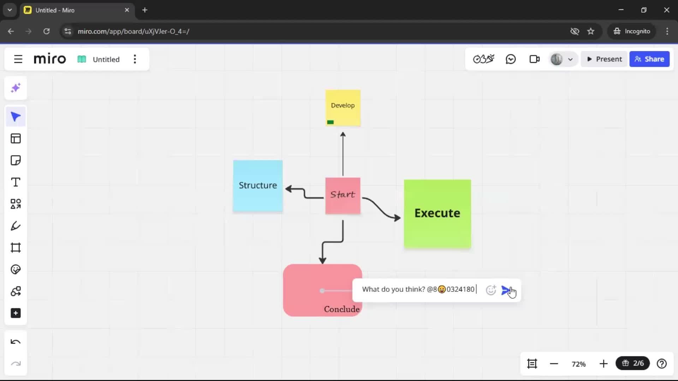The width and height of the screenshot is (678, 381).
Task: Click the Share button
Action: click(649, 59)
